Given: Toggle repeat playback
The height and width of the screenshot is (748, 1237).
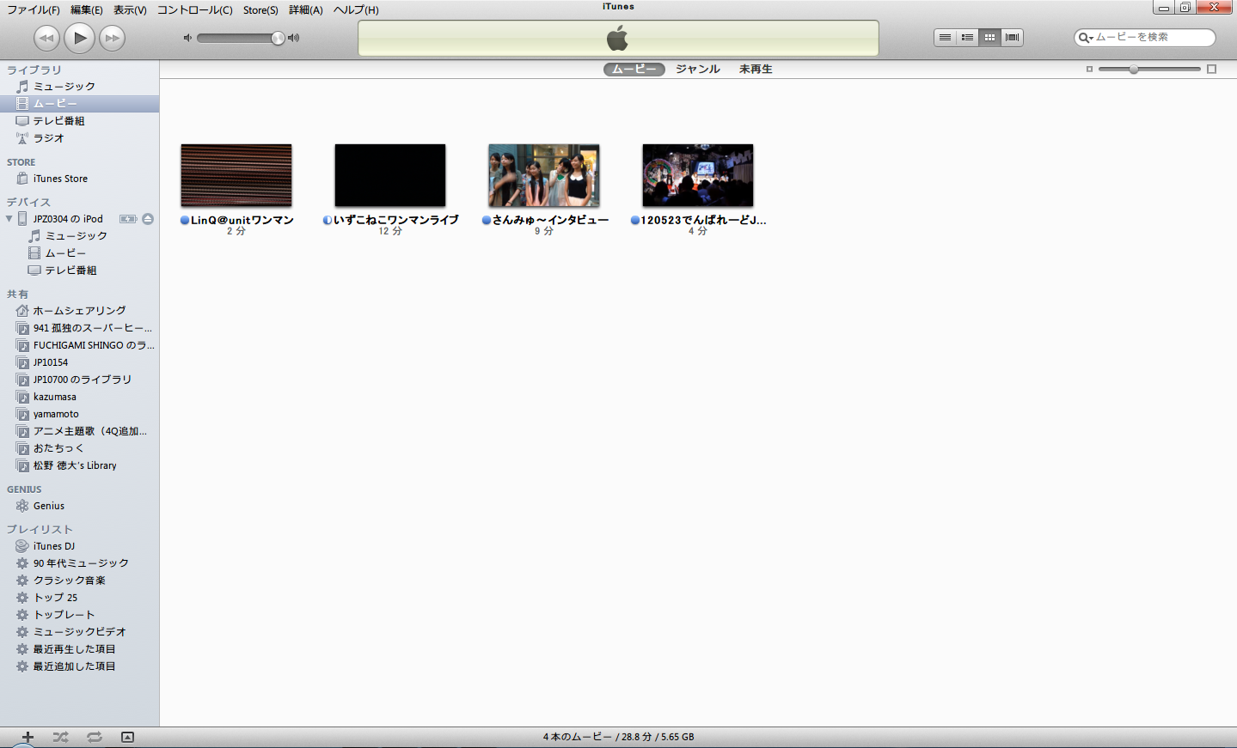Looking at the screenshot, I should click(94, 737).
